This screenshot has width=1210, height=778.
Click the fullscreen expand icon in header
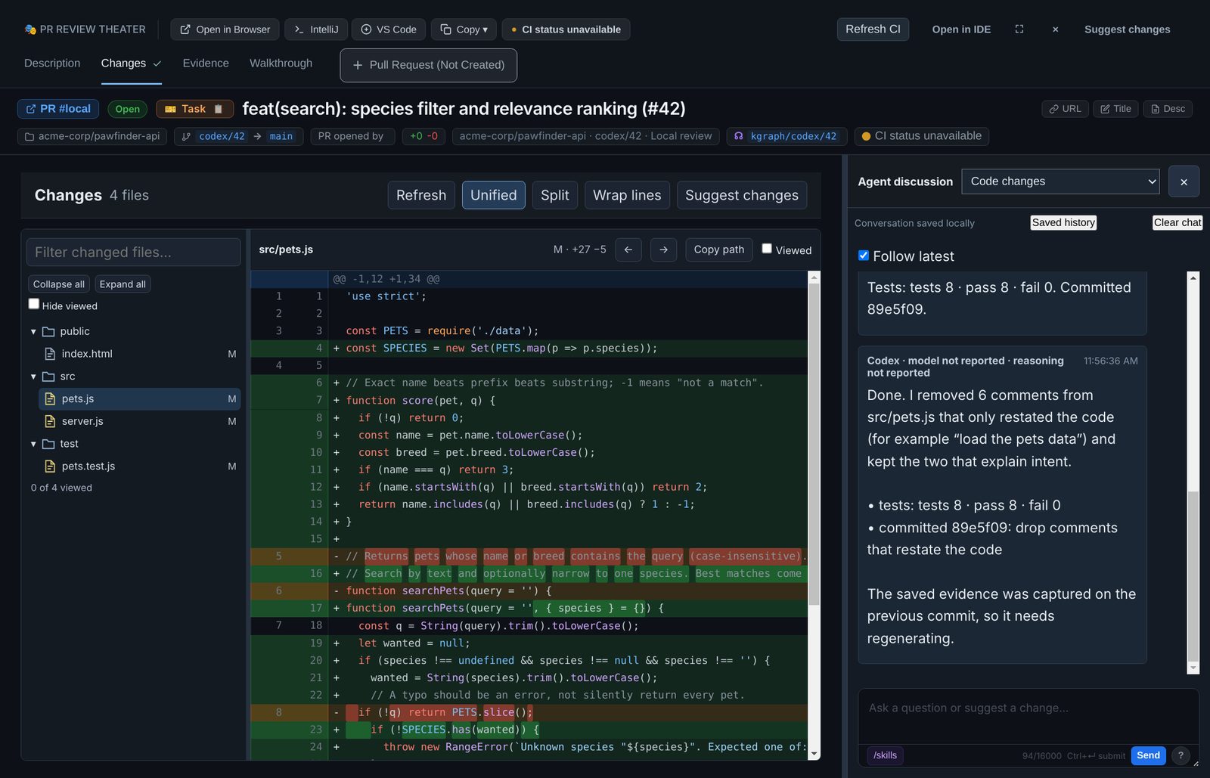click(1019, 29)
